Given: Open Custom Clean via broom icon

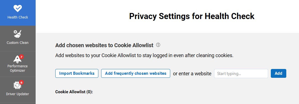Looking at the screenshot, I should click(17, 34).
